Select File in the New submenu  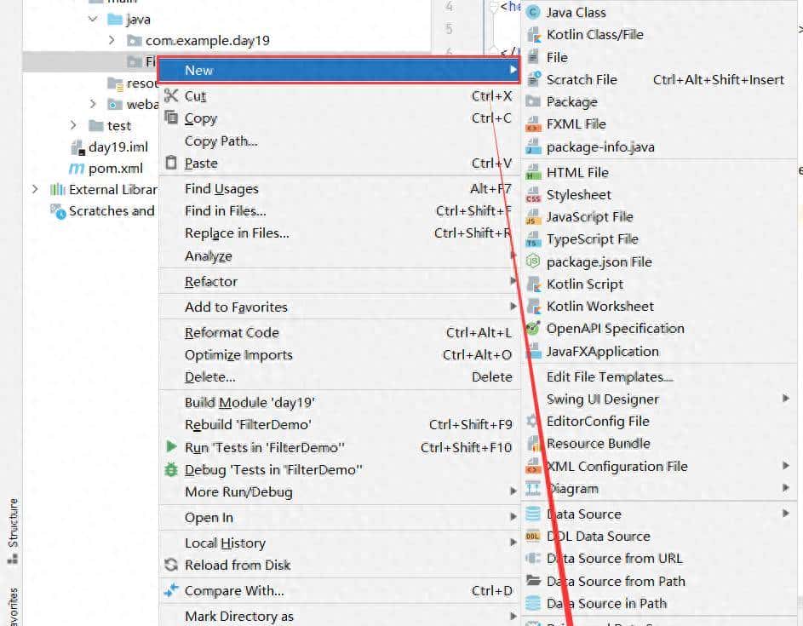coord(660,57)
